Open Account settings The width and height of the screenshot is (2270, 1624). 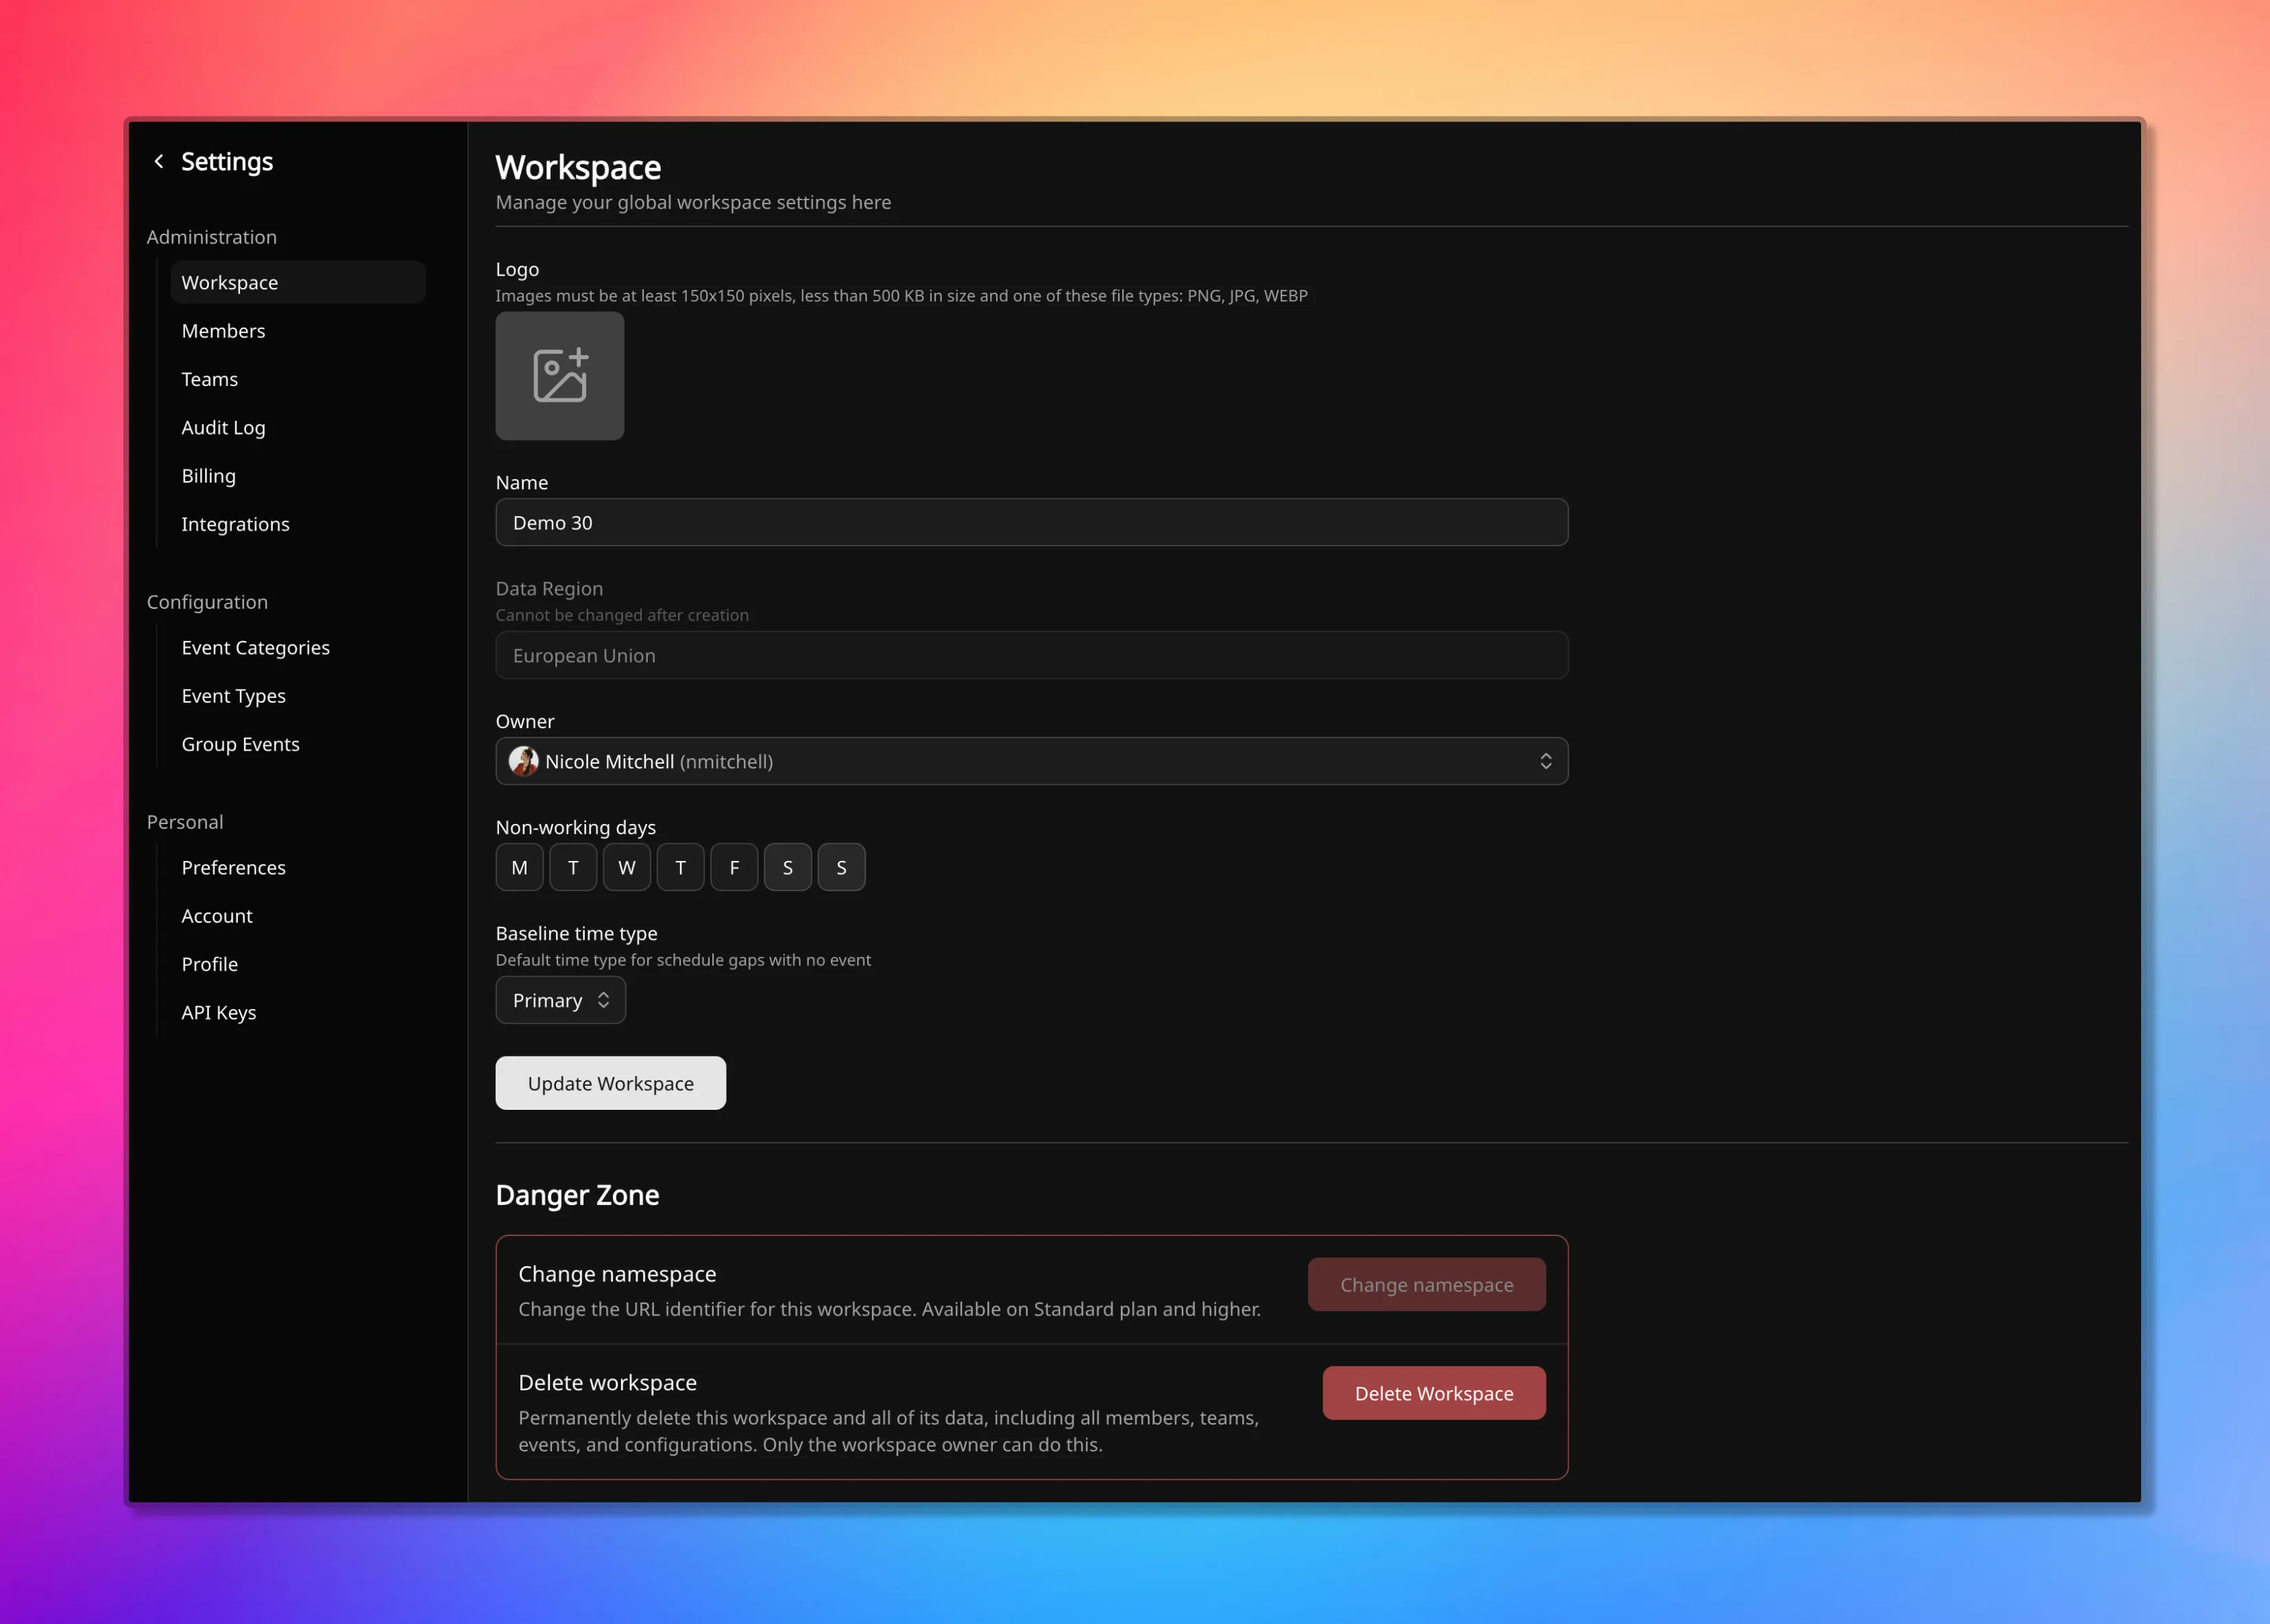pyautogui.click(x=298, y=916)
